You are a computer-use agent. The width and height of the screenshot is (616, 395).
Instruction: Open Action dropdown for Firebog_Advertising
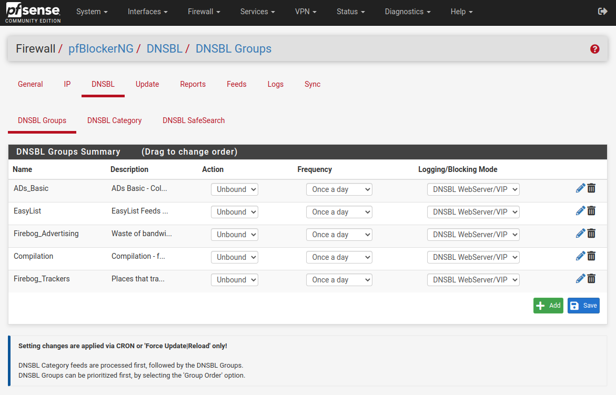[235, 235]
